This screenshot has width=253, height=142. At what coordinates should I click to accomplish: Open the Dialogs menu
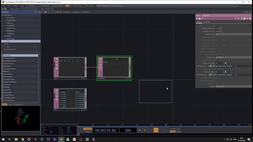(x=15, y=6)
